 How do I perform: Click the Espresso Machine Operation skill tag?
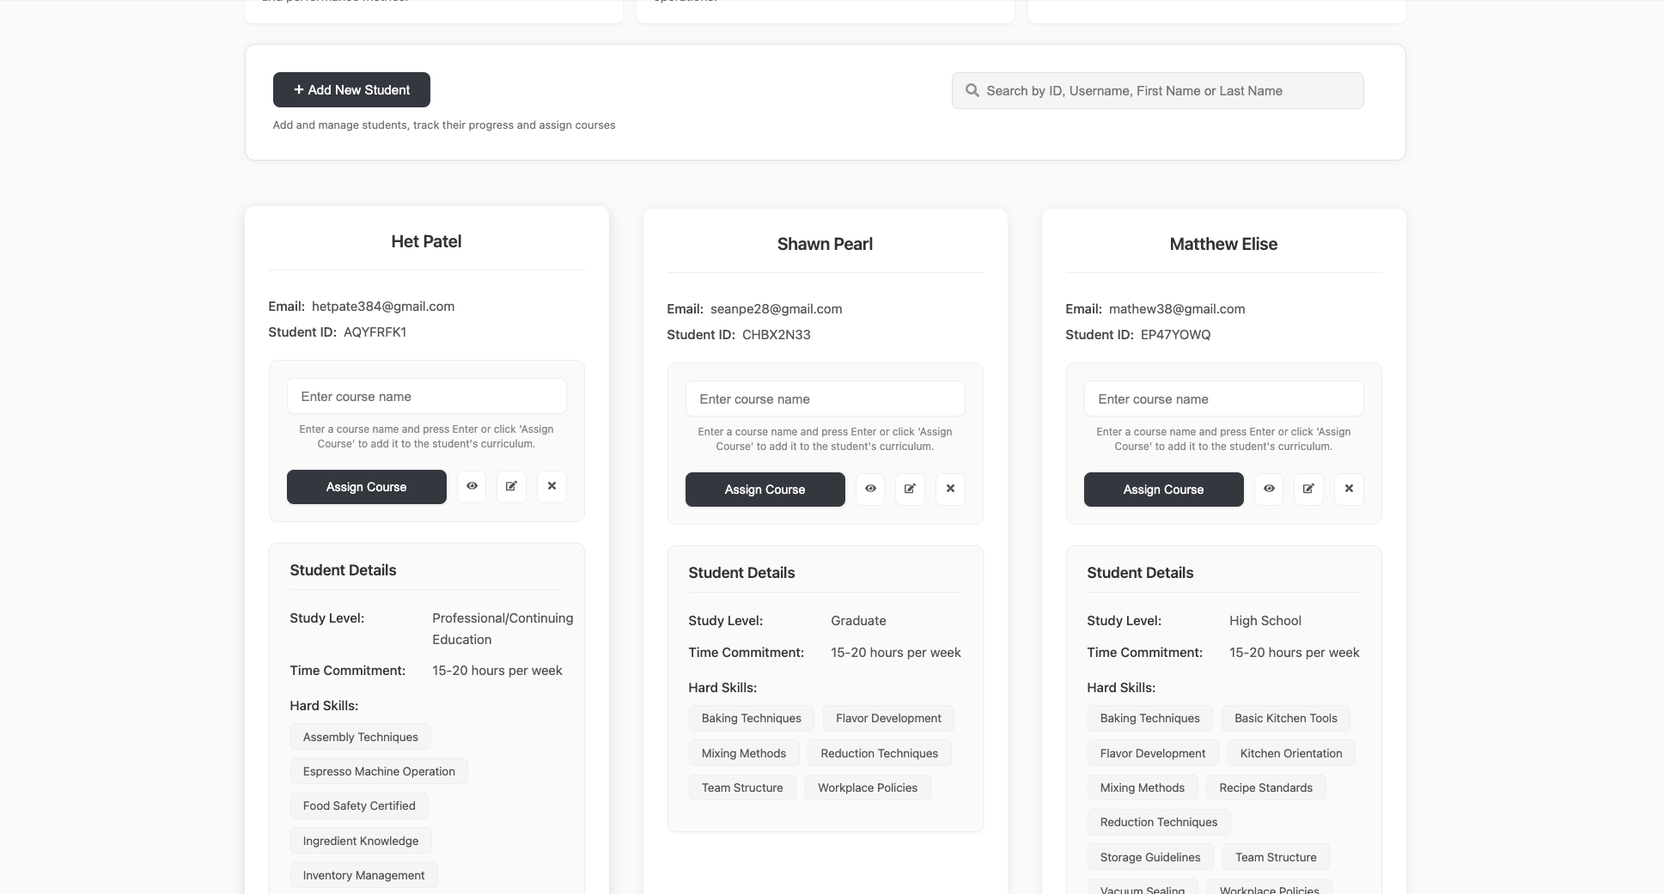pos(379,771)
